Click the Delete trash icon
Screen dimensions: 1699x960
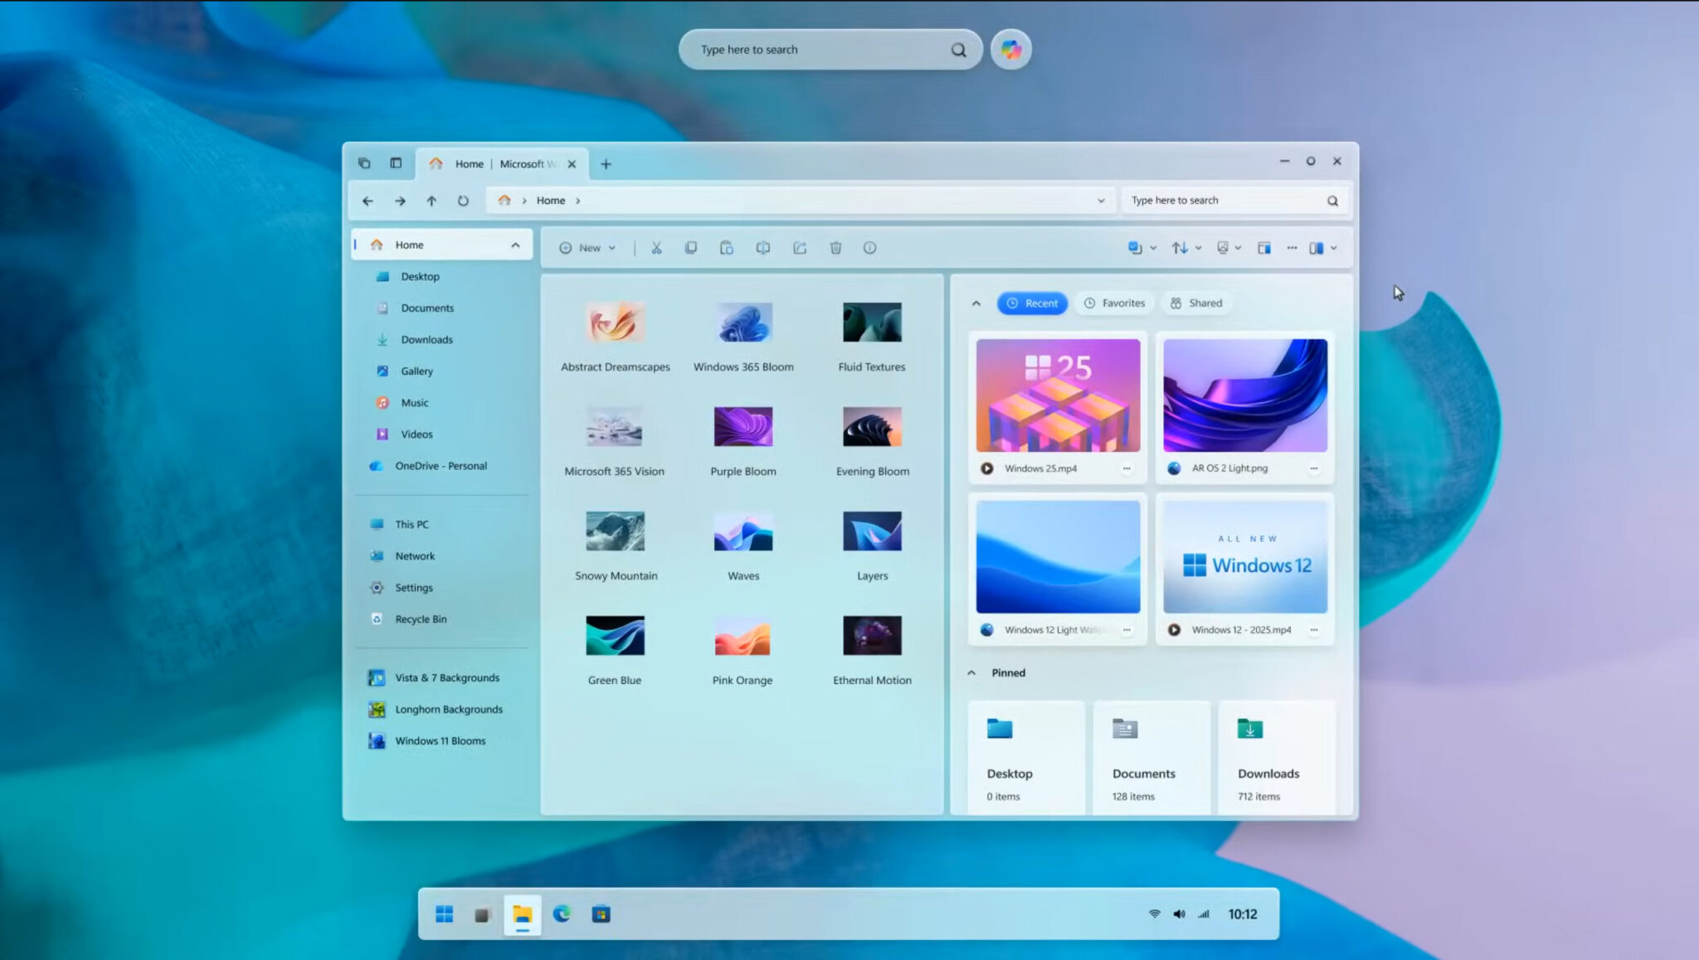coord(835,247)
